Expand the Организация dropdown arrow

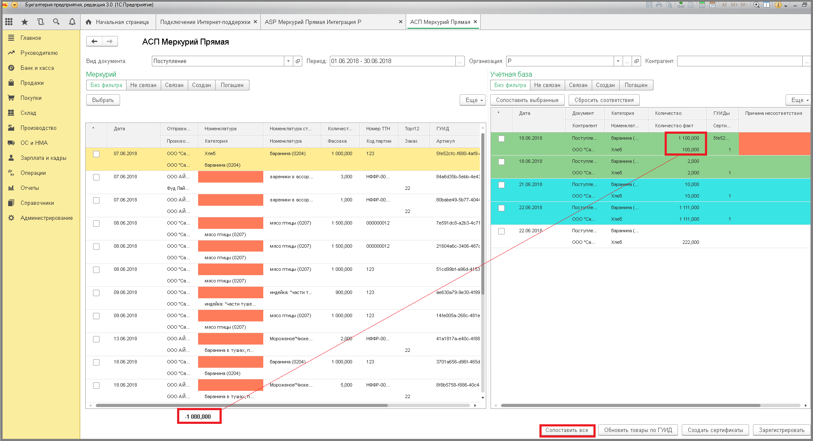(618, 61)
